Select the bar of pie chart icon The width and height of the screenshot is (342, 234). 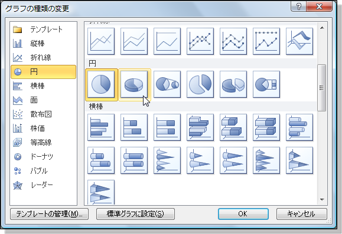(266, 84)
